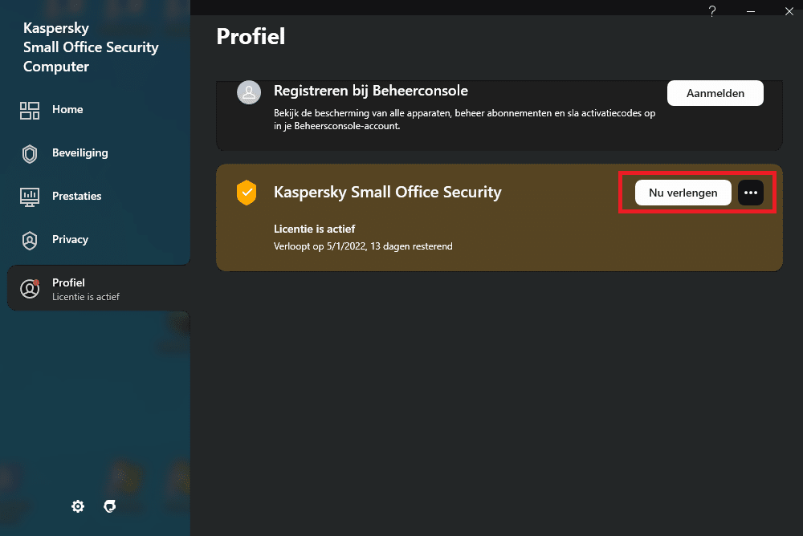This screenshot has width=803, height=536.
Task: Open help with the question mark icon
Action: (x=712, y=10)
